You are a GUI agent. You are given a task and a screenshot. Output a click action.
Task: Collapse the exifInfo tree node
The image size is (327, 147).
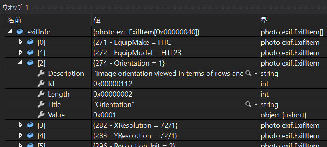click(x=10, y=32)
